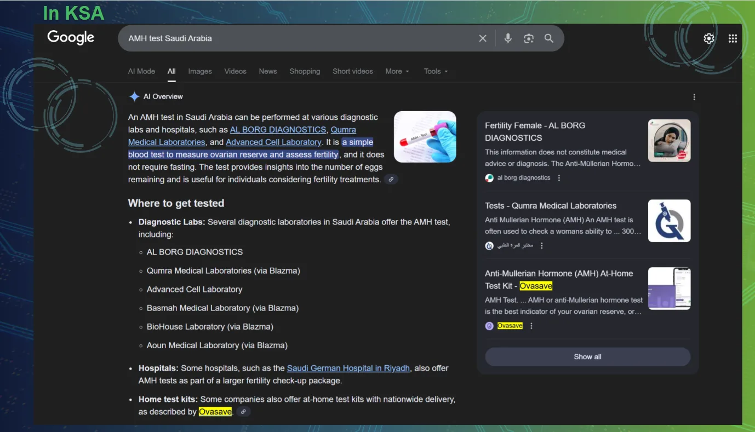Open the Advanced Cell Laboratory link

click(273, 142)
